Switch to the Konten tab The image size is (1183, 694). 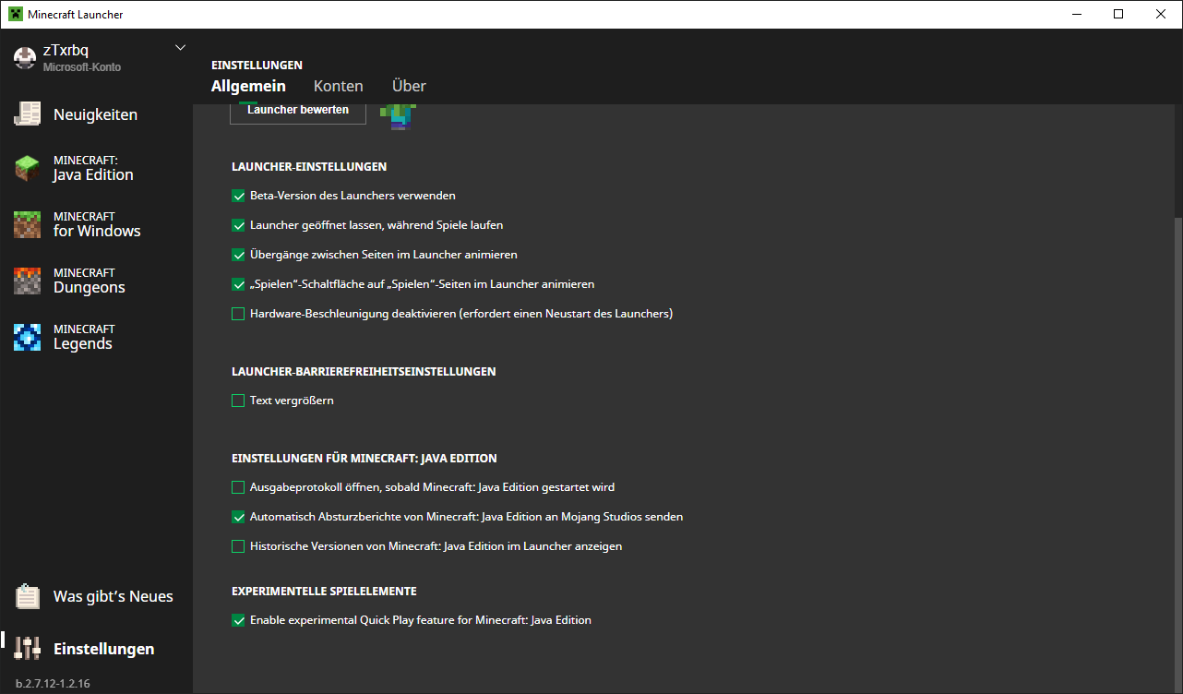pyautogui.click(x=338, y=86)
